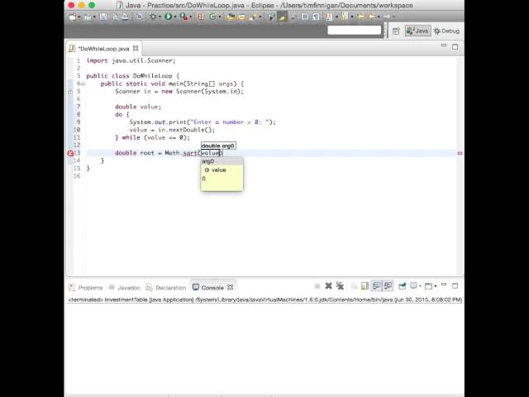Screen dimensions: 529x397
Task: Maximize the editor area
Action: (x=455, y=47)
